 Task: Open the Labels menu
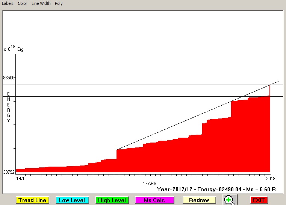pyautogui.click(x=7, y=3)
